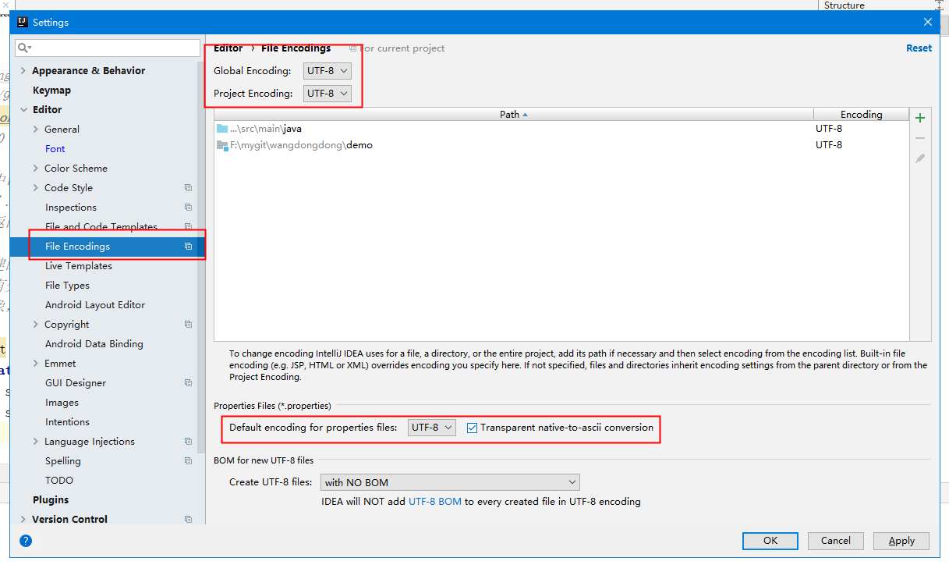949x579 pixels.
Task: Expand the Copyright node
Action: tap(36, 325)
